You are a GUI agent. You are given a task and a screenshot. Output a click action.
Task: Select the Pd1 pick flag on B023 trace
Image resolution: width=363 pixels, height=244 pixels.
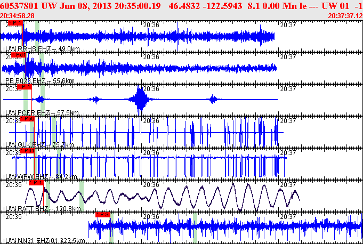click(x=18, y=55)
